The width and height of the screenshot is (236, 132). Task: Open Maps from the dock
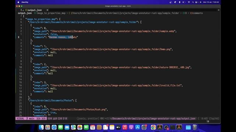(73, 127)
